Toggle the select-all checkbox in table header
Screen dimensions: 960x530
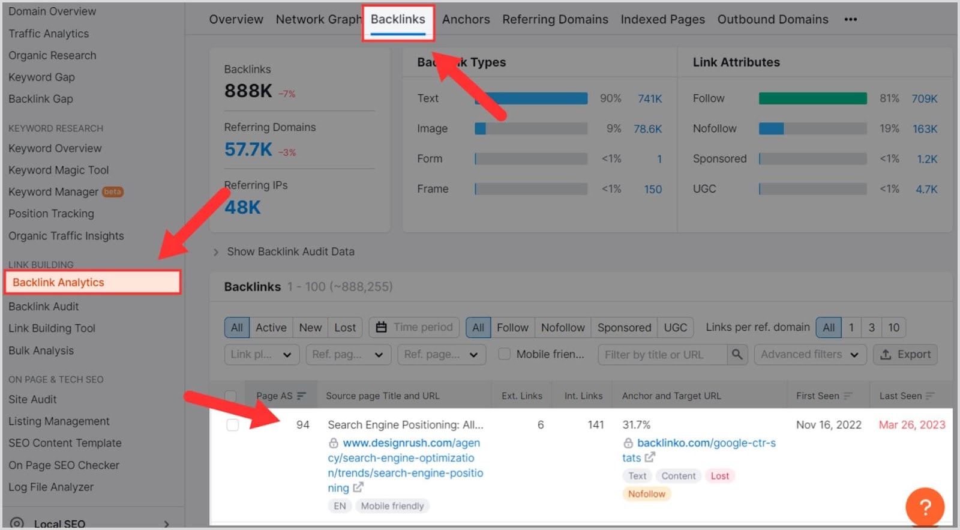pos(230,396)
